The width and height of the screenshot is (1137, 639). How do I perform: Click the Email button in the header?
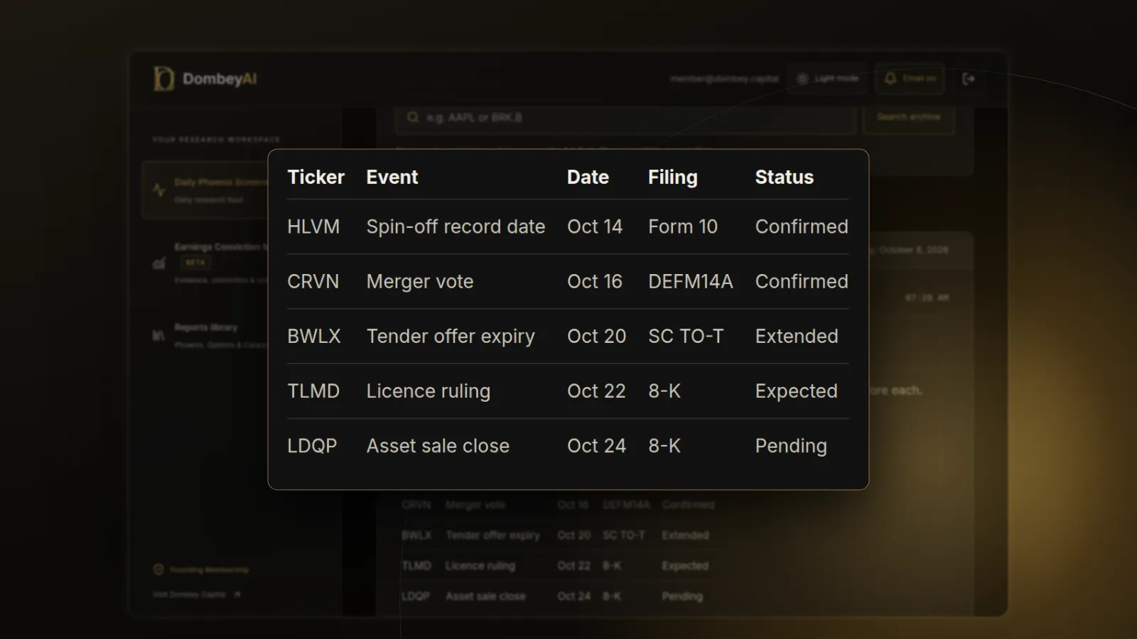910,78
